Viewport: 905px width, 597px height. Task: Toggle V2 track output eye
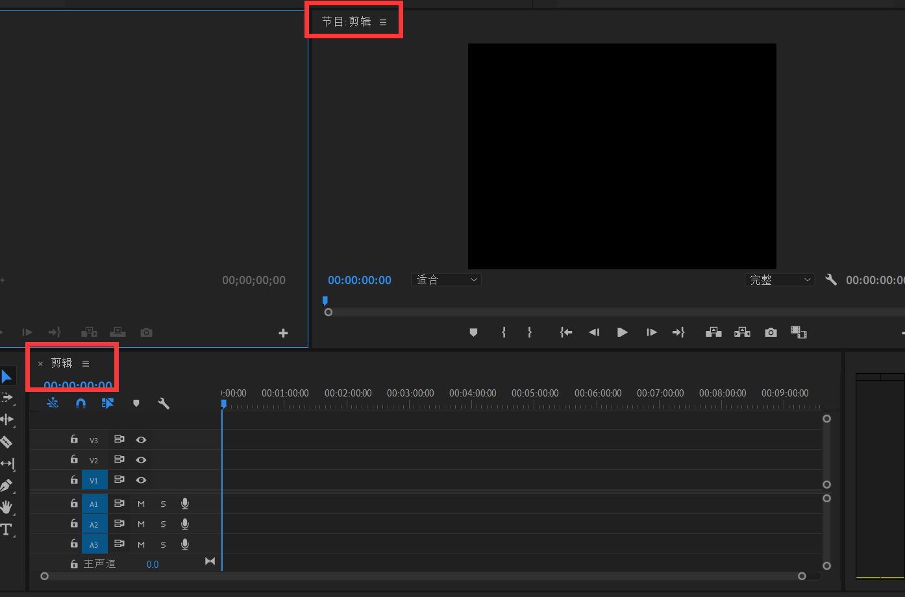(x=141, y=460)
